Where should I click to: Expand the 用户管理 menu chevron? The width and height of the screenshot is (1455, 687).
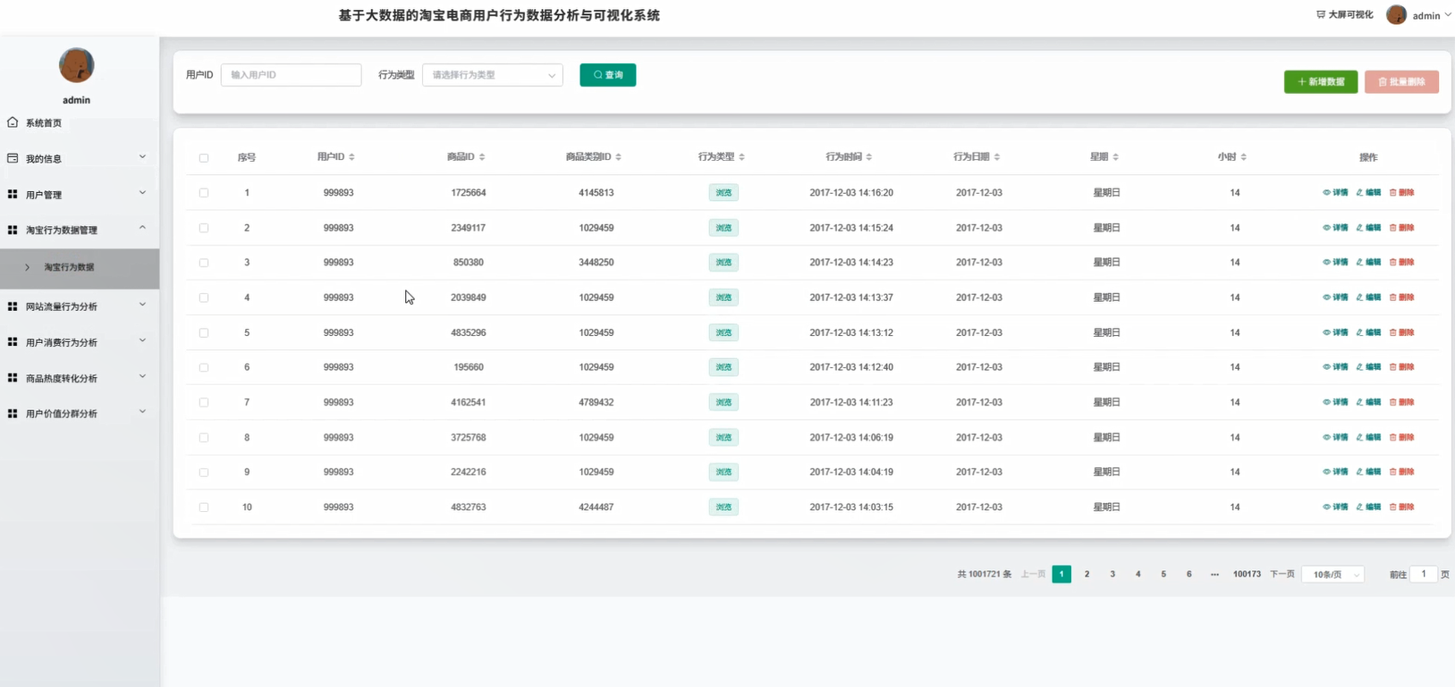click(142, 193)
